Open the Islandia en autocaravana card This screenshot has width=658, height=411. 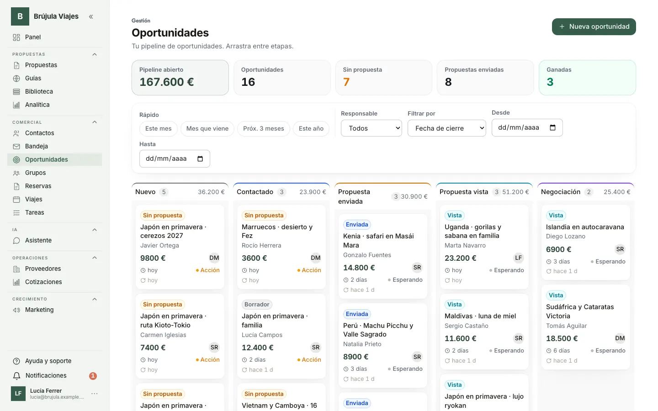click(586, 242)
